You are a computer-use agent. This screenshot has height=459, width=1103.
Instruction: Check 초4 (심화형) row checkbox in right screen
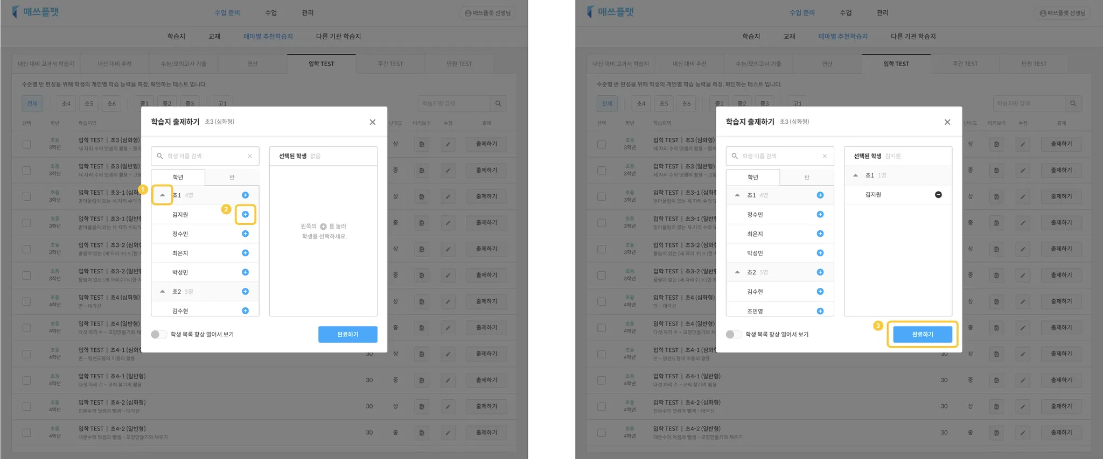pos(601,301)
